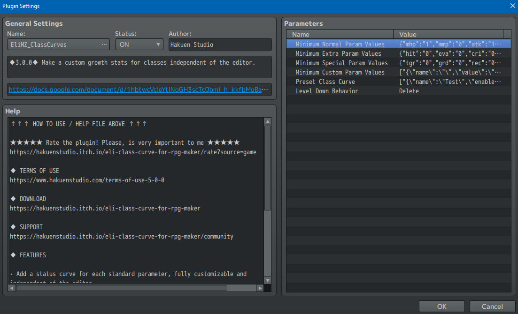The image size is (518, 314).
Task: Click the EliMZ_ClassCurves name field
Action: 59,45
